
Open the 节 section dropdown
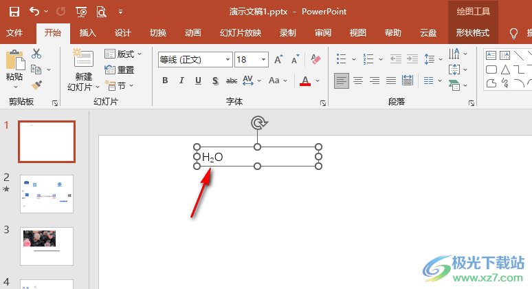pos(119,85)
